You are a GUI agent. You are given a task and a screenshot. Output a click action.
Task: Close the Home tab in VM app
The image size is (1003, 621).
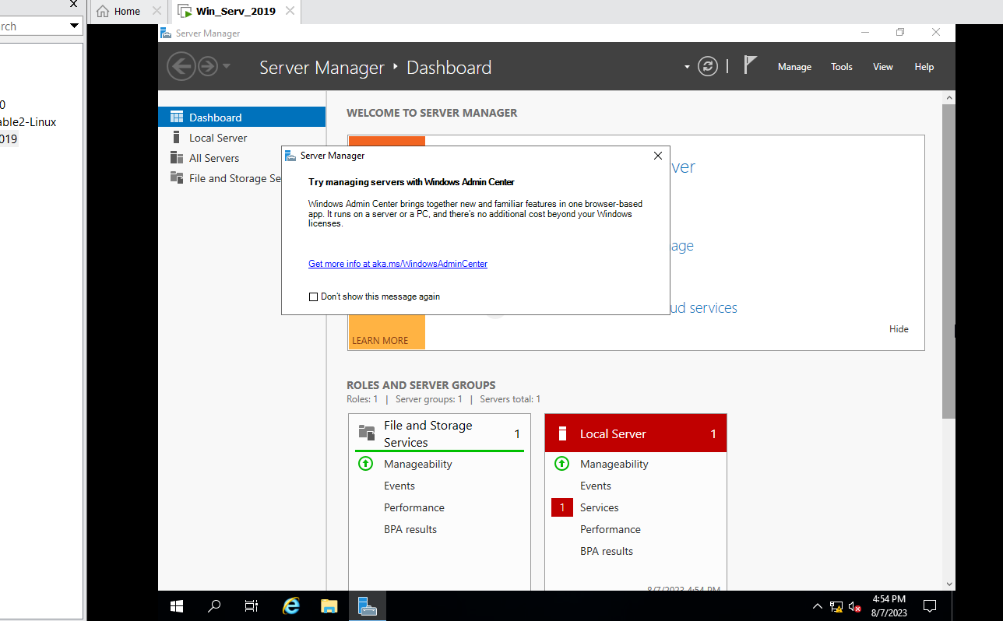[157, 11]
